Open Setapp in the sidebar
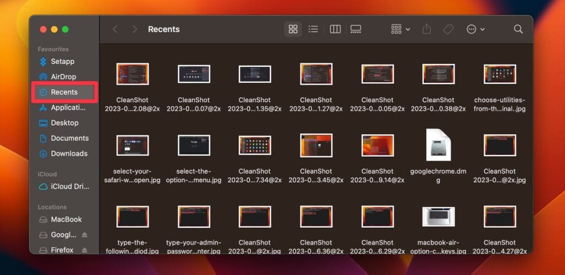Image resolution: width=565 pixels, height=275 pixels. pyautogui.click(x=62, y=61)
